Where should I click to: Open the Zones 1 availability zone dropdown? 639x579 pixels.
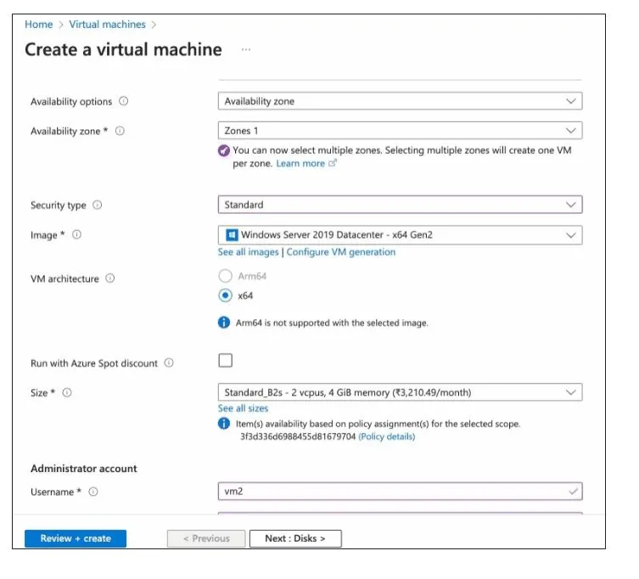(400, 131)
